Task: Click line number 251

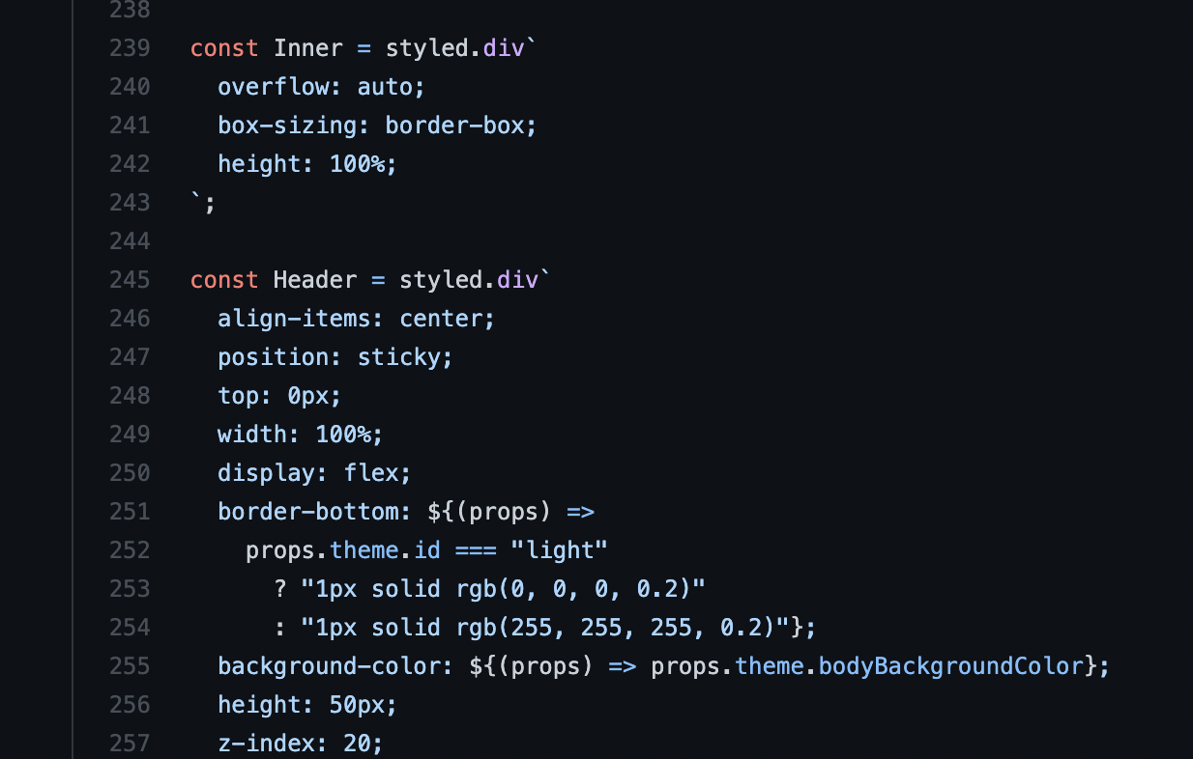Action: click(x=130, y=512)
